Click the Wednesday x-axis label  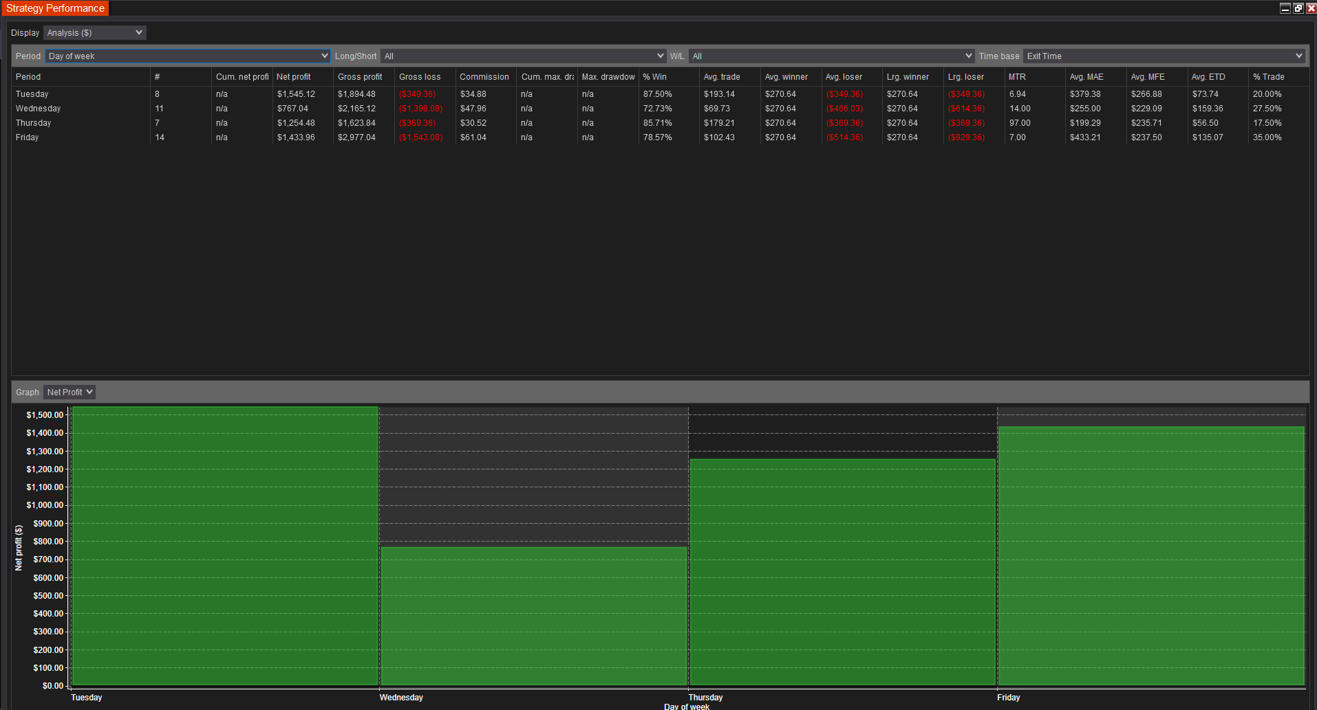pos(401,698)
